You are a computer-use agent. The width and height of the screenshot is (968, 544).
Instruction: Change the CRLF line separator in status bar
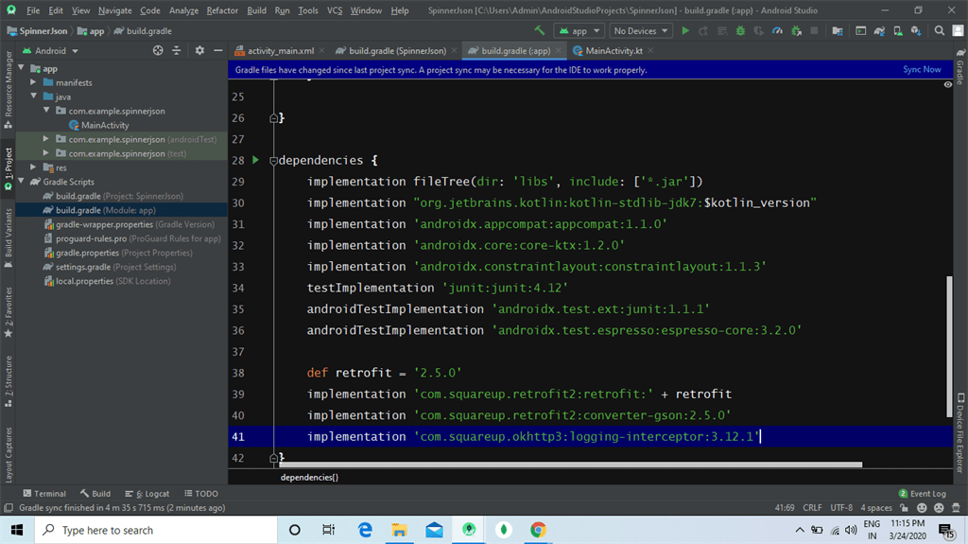[812, 508]
